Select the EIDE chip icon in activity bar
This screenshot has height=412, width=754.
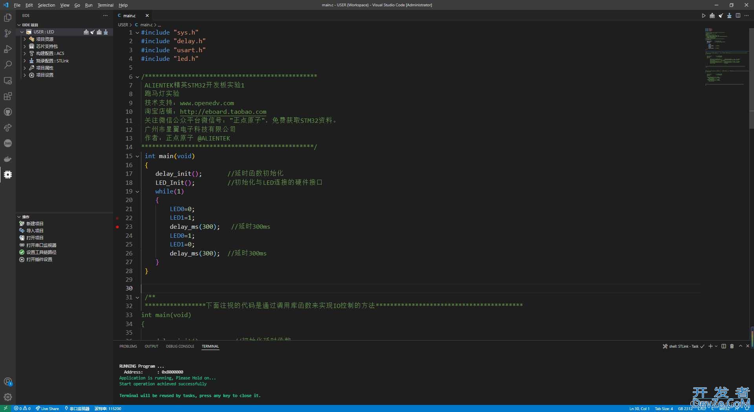pos(8,175)
